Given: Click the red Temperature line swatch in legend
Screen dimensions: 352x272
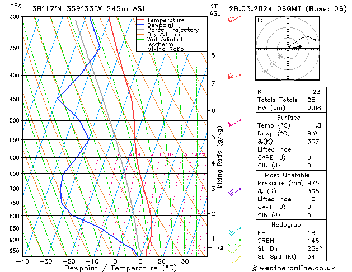Looking at the screenshot, I should tap(141, 20).
